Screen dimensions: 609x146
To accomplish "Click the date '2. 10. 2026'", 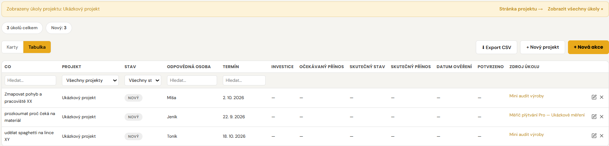I will [x=234, y=98].
